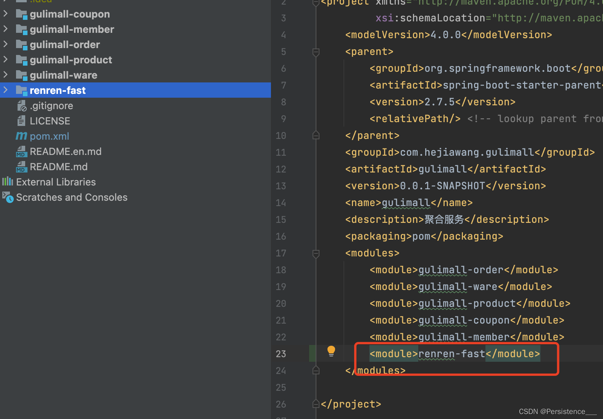Click version 0.0.1-SNAPSHOT line
Image resolution: width=603 pixels, height=419 pixels.
click(445, 186)
